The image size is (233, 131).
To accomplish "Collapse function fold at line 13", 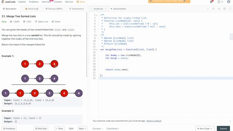I will pos(96,49).
